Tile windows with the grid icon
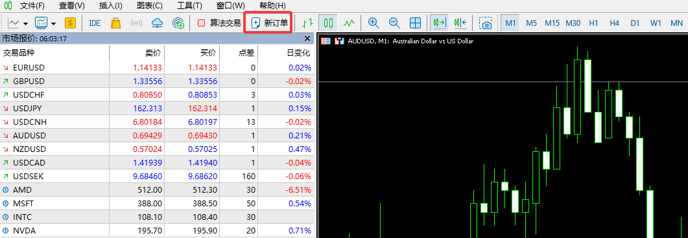Viewport: 688px width, 238px height. click(x=415, y=23)
